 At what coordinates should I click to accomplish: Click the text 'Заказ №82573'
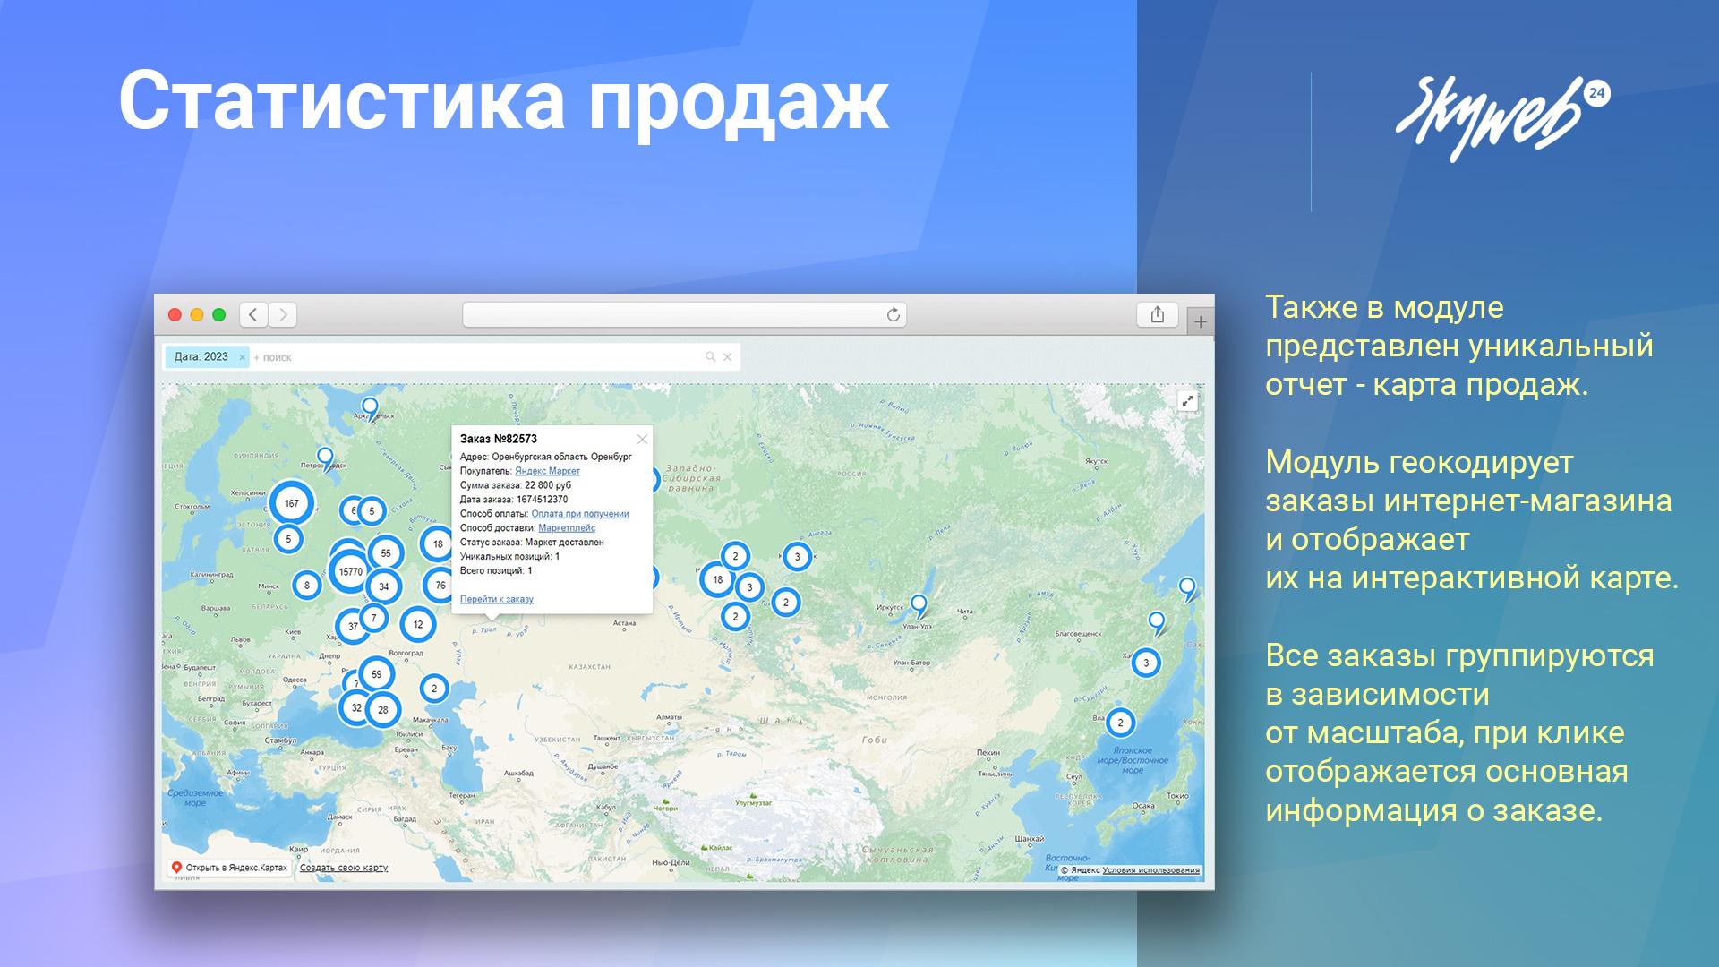pos(499,439)
